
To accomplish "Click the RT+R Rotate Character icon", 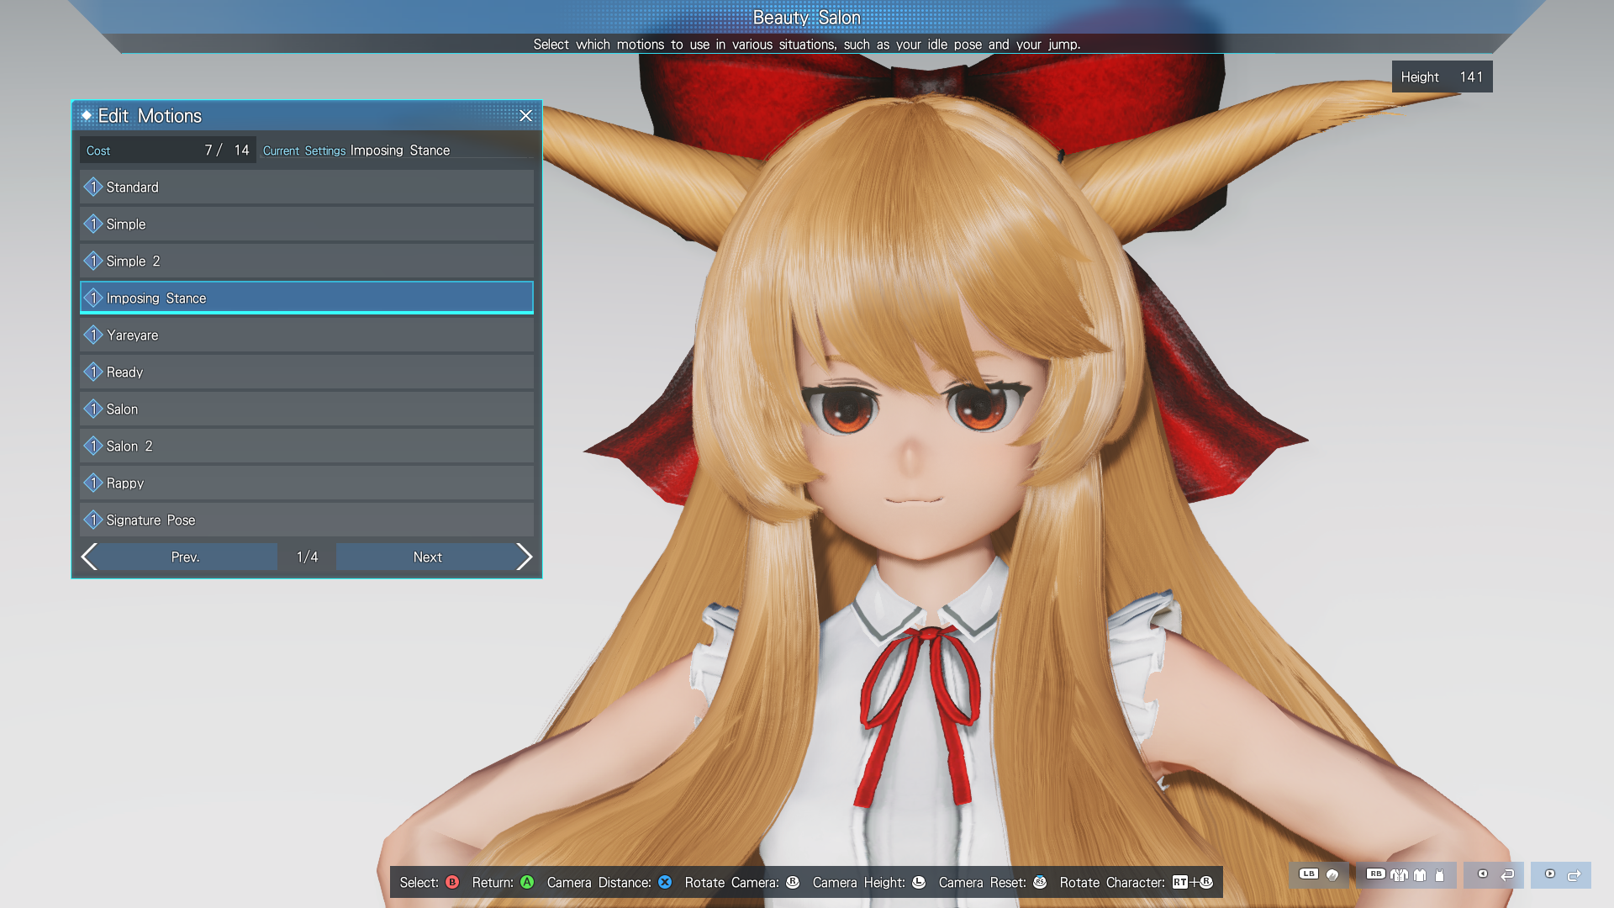I will [1193, 882].
